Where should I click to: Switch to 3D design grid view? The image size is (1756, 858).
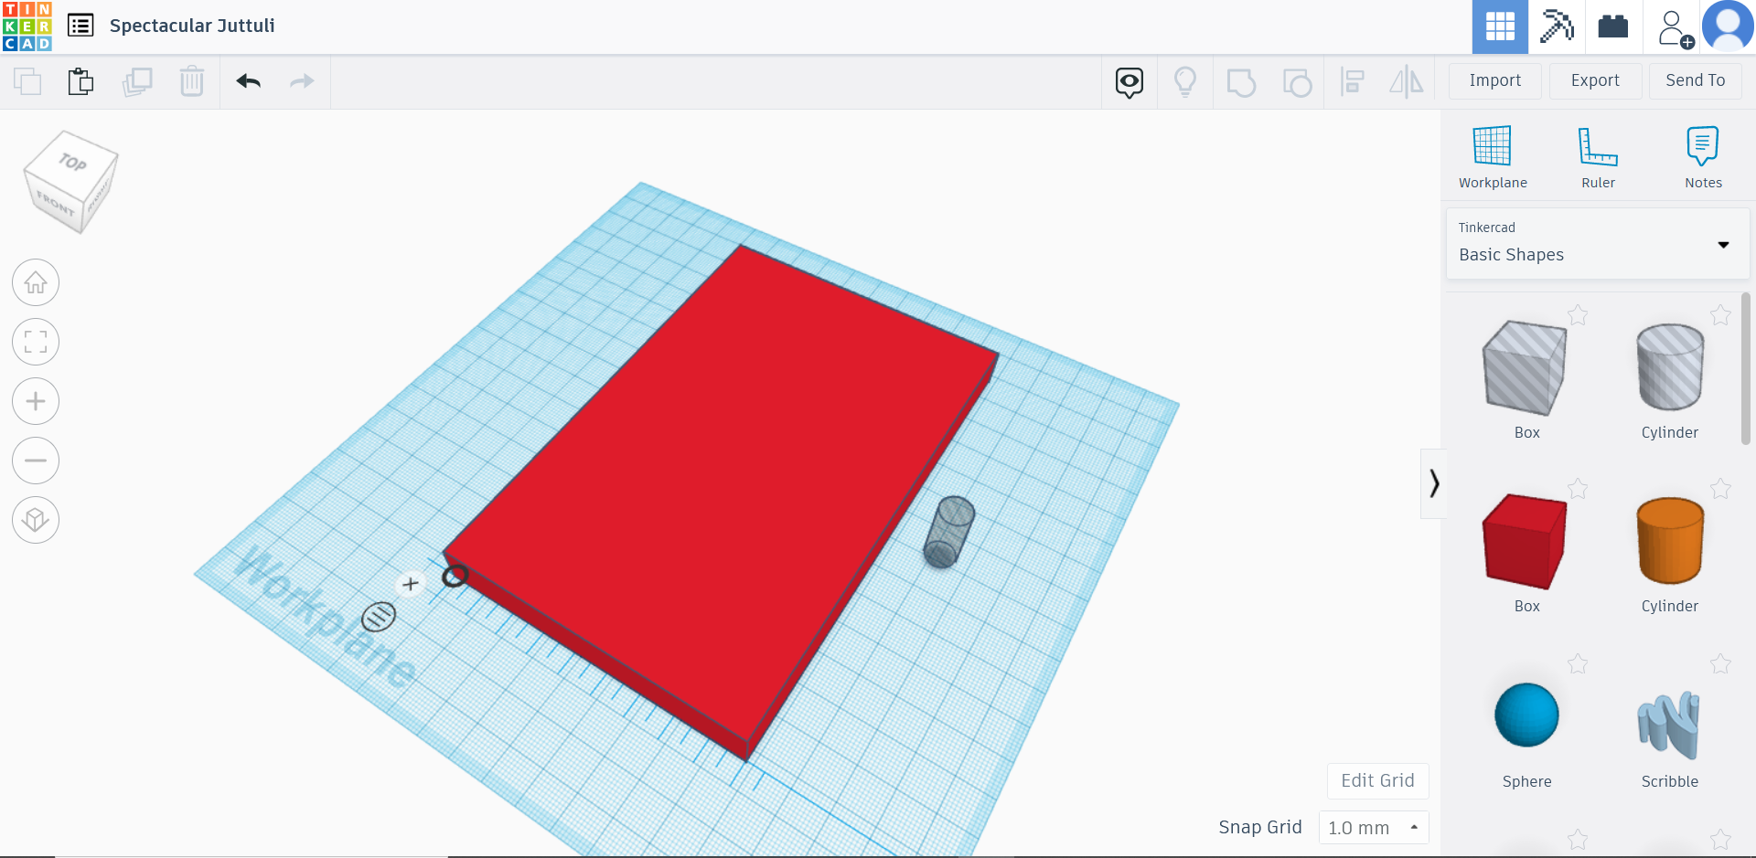1500,26
